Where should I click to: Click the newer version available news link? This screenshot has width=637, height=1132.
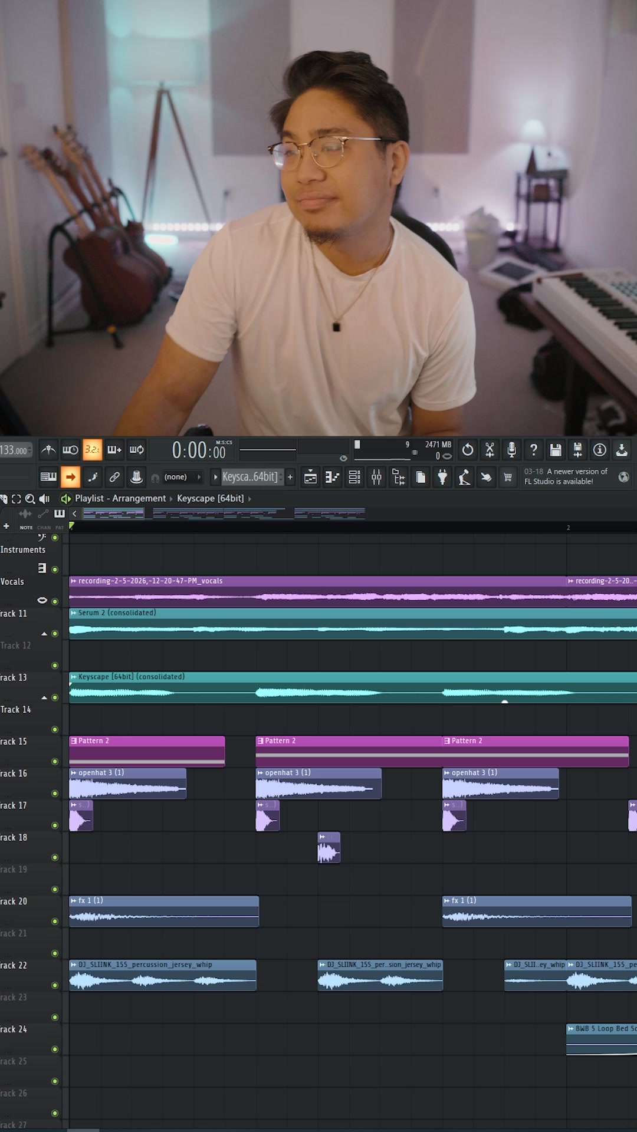pyautogui.click(x=566, y=476)
